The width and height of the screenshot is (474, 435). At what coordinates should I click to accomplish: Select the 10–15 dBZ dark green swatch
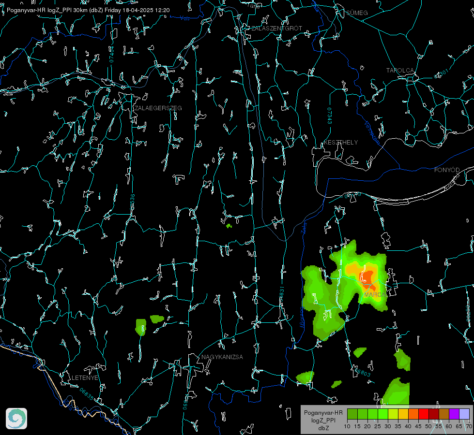352,414
